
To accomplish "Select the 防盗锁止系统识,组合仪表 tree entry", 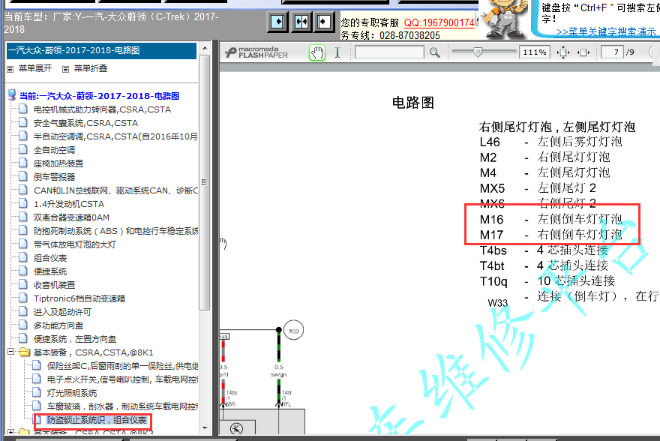I will 97,420.
